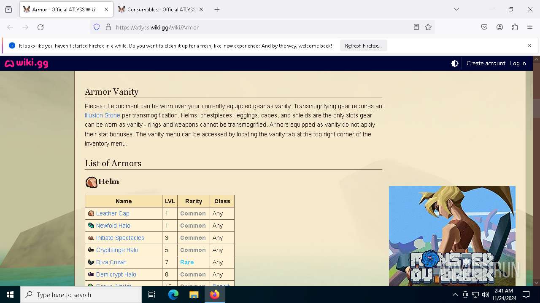
Task: Click the Cryptsinge Halo item icon
Action: point(91,250)
